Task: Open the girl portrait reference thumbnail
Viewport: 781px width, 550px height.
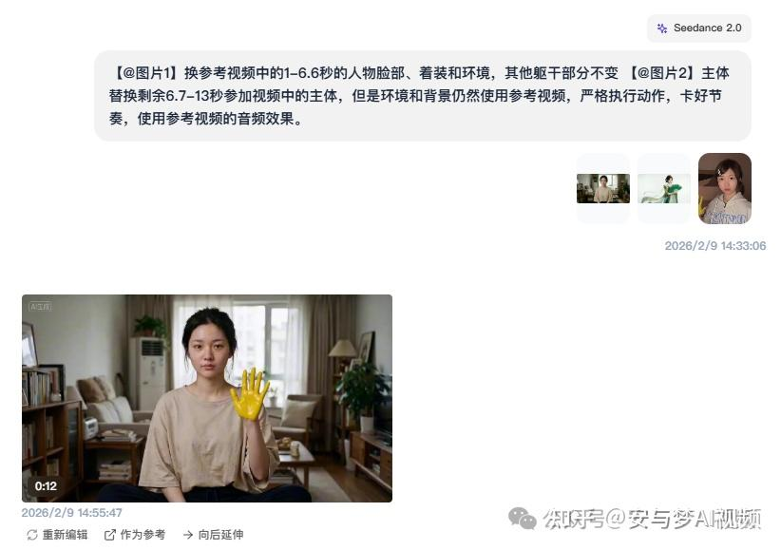Action: [x=725, y=188]
